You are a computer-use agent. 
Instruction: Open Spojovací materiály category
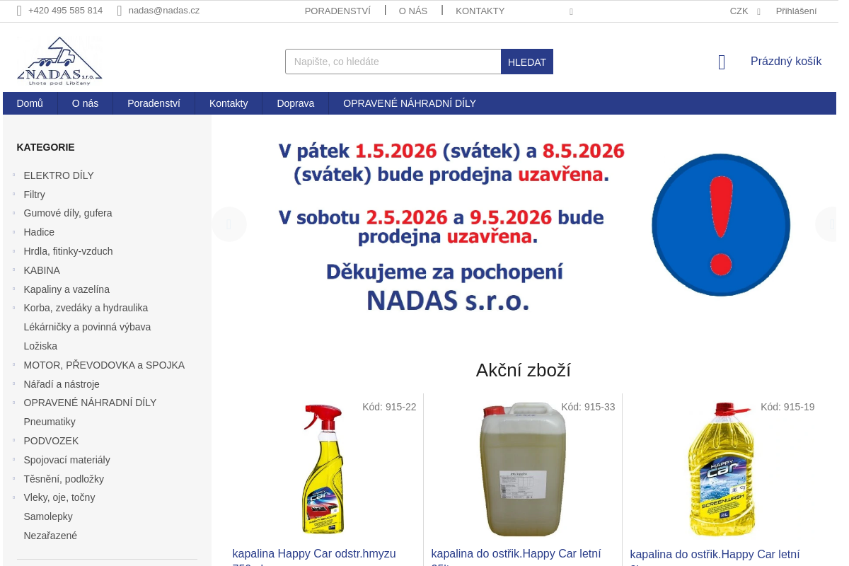pos(67,460)
